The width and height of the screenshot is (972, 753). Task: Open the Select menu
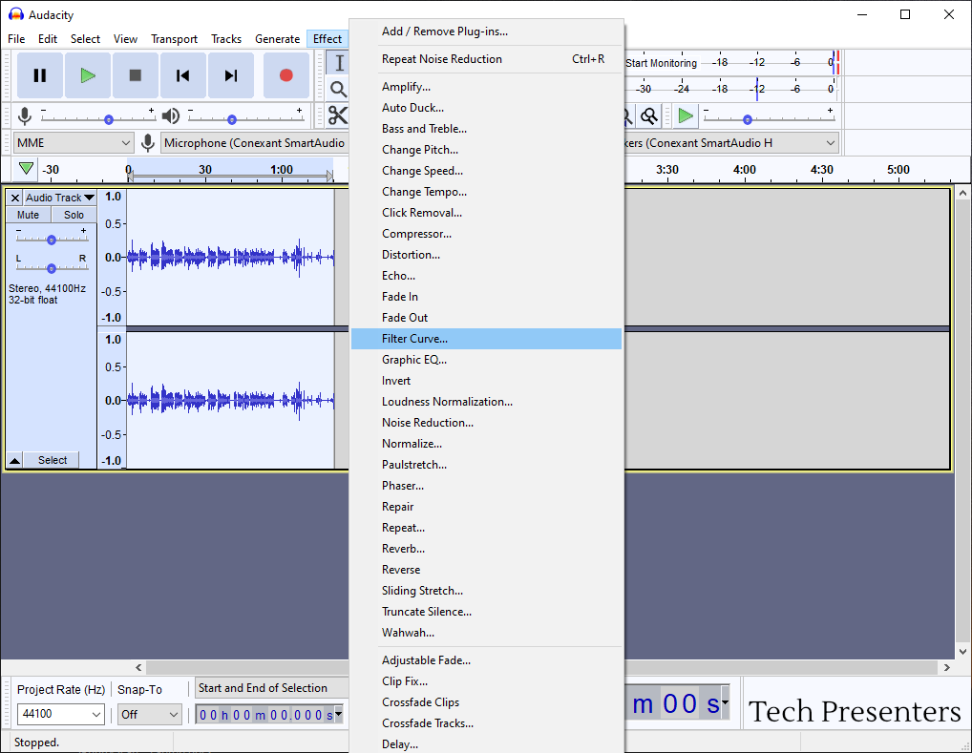[x=85, y=39]
